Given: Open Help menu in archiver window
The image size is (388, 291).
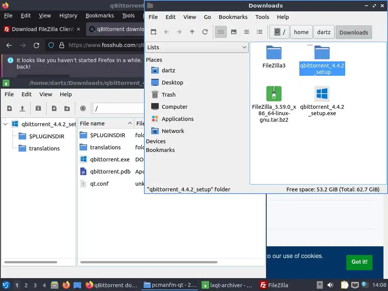Looking at the screenshot, I should point(66,94).
